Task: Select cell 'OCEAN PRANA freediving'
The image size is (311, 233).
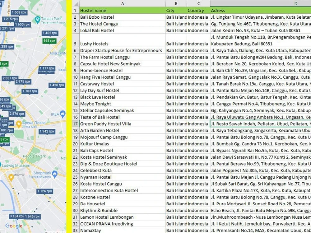Action: (122, 224)
